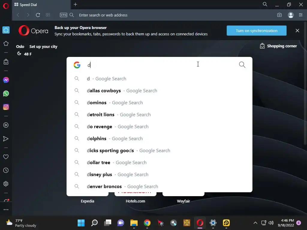Open Speed Dial start page grid icon
This screenshot has width=307, height=230.
tap(48, 15)
